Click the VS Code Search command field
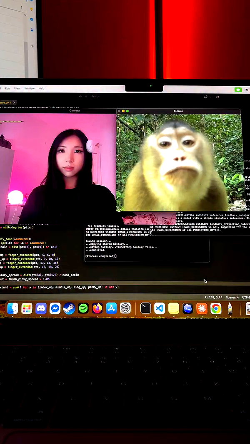 tap(95, 97)
